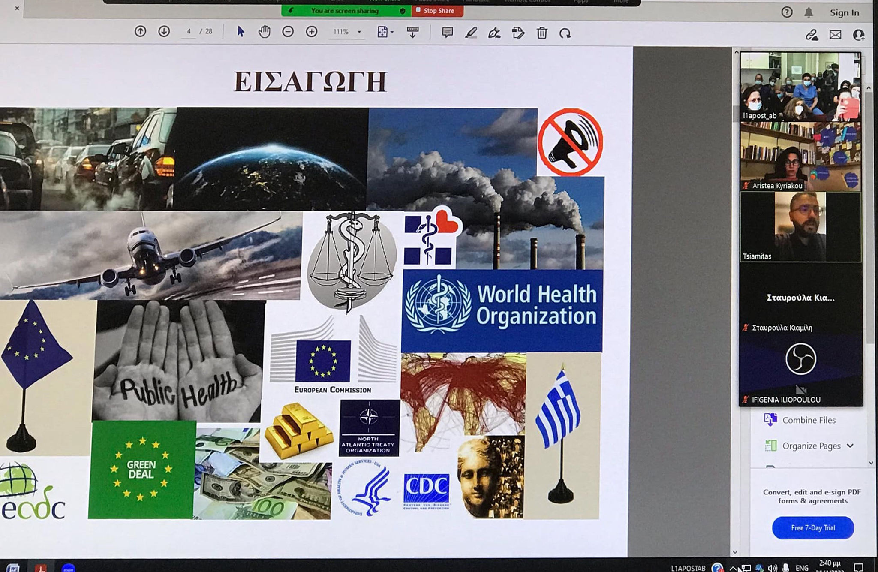This screenshot has width=878, height=572.
Task: Switch the ENG input language
Action: (802, 568)
